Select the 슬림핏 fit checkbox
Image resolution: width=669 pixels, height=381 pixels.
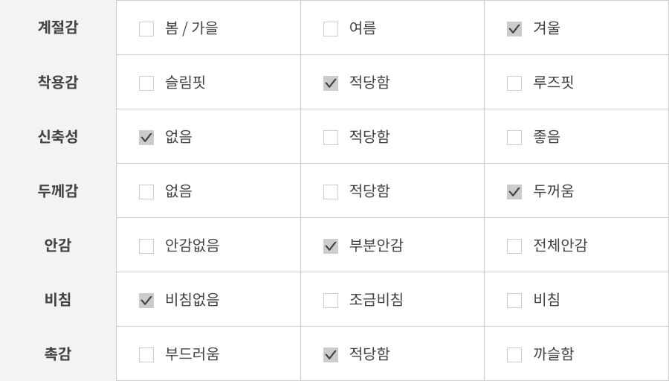[x=146, y=83]
